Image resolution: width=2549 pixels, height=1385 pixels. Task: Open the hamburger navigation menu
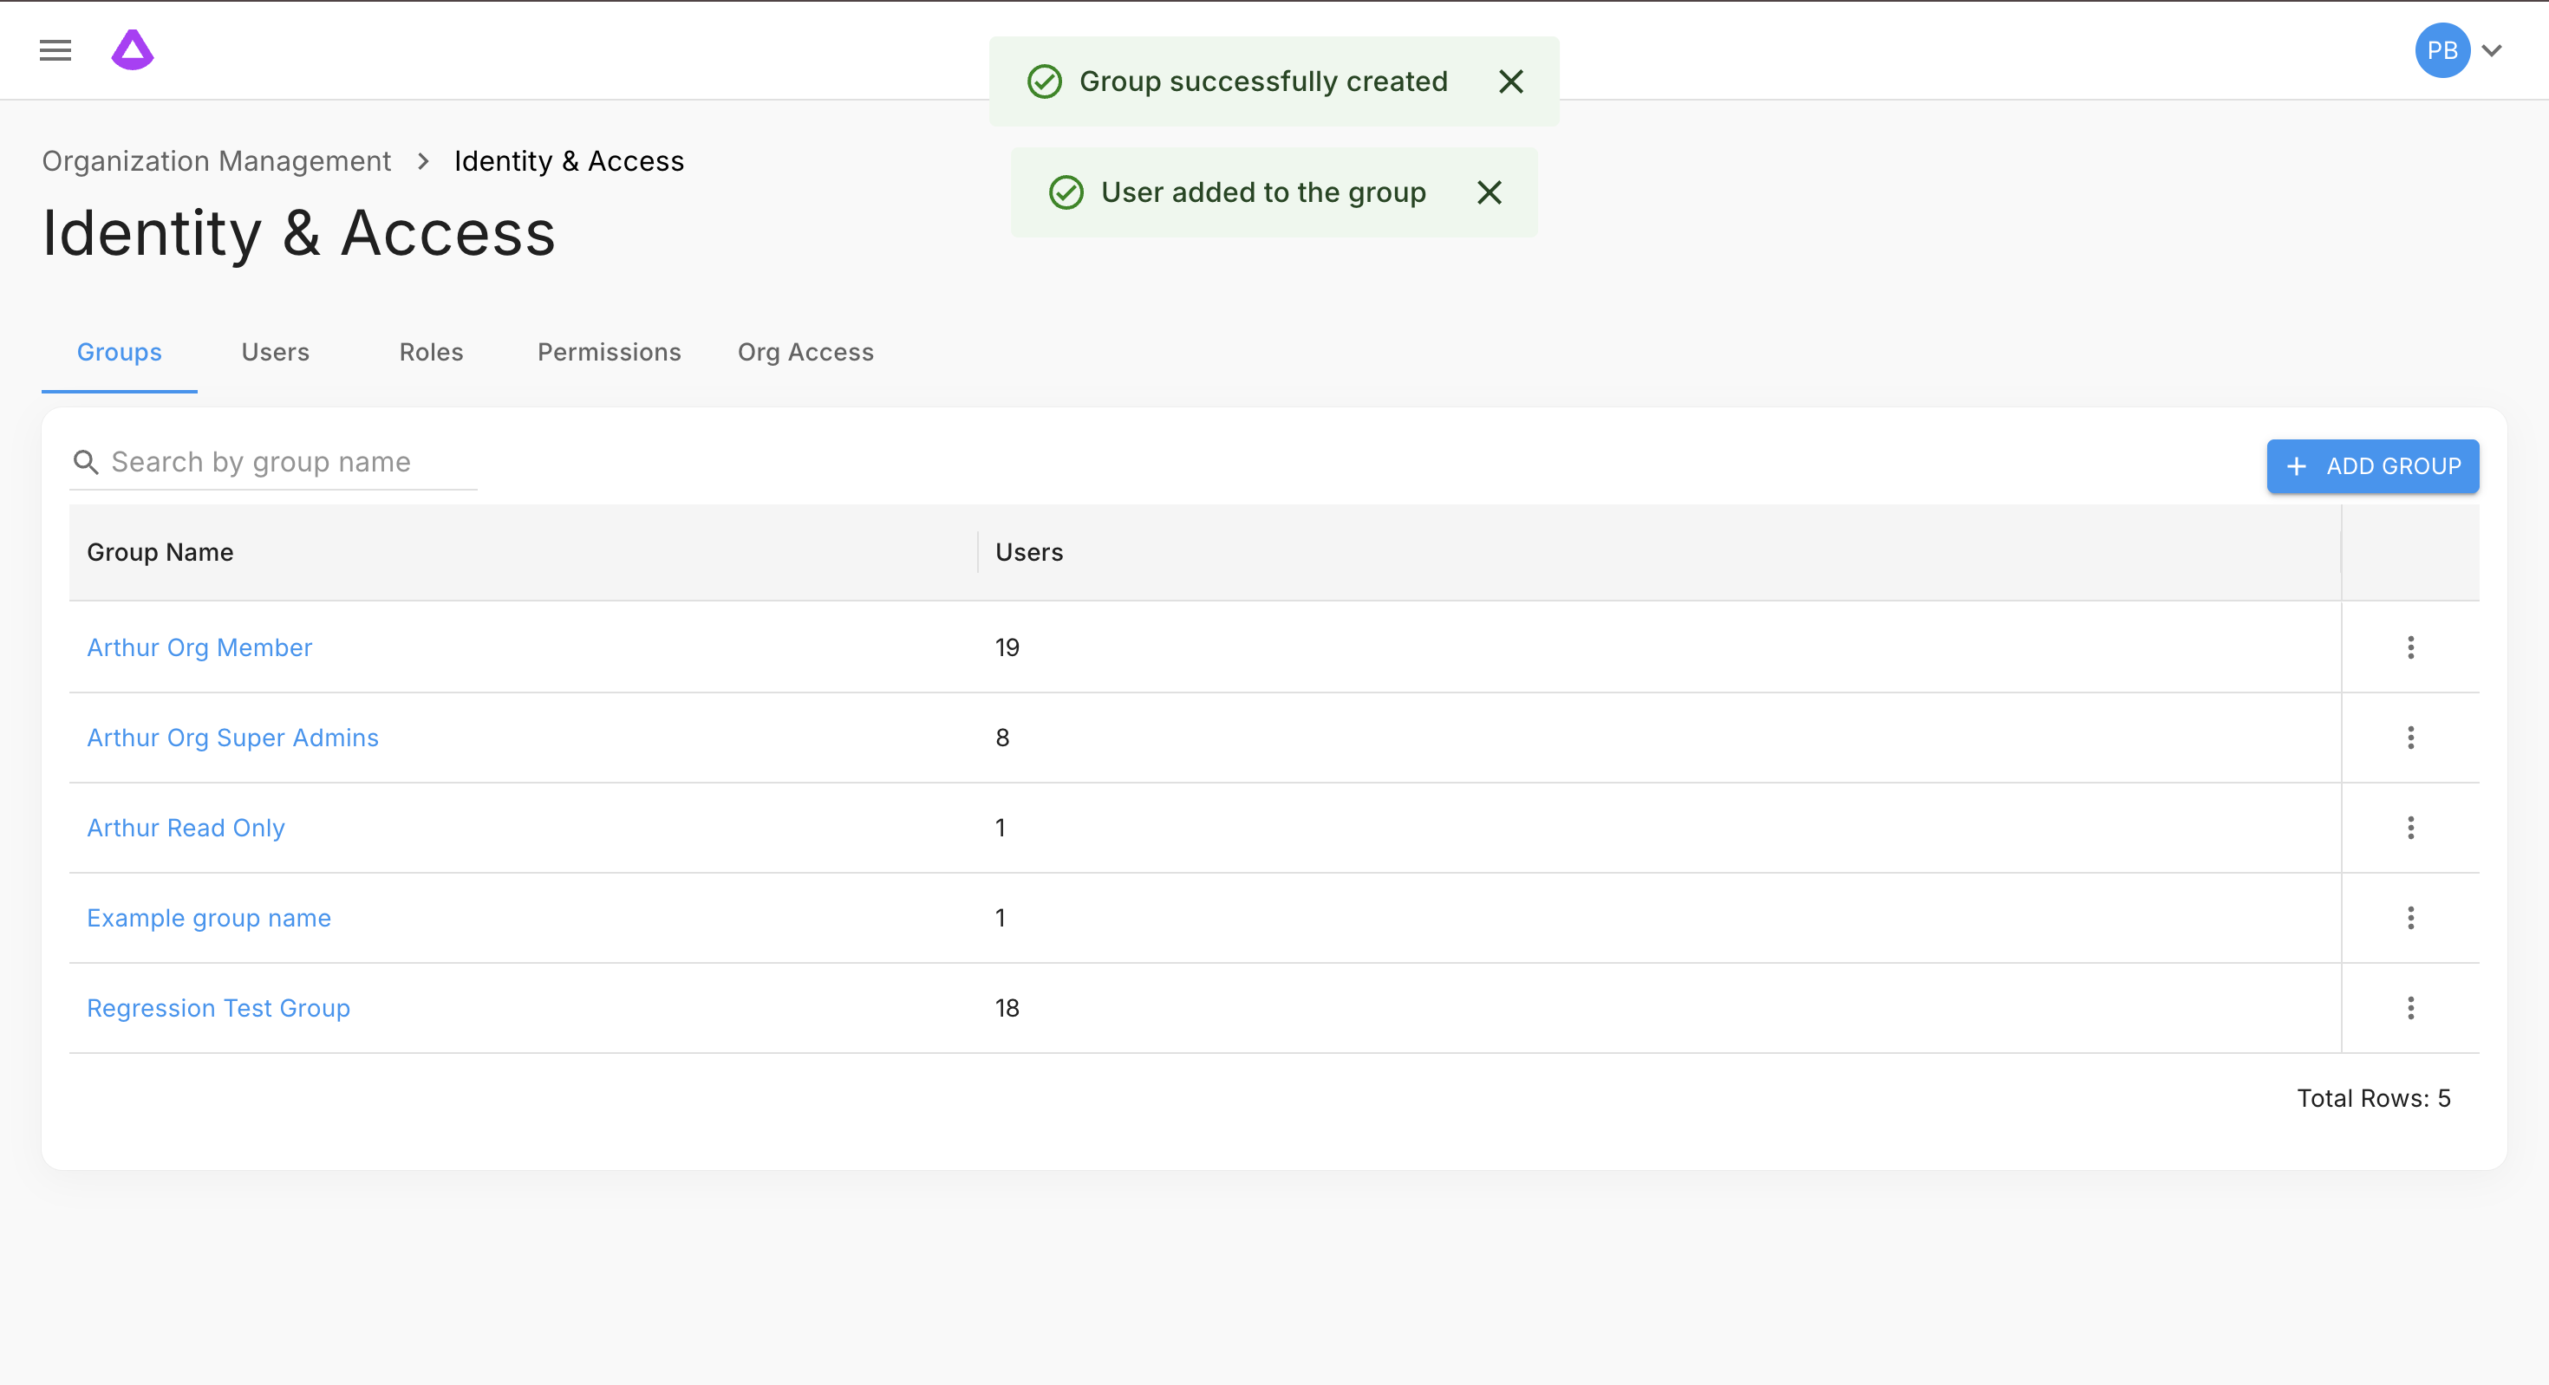click(x=55, y=50)
